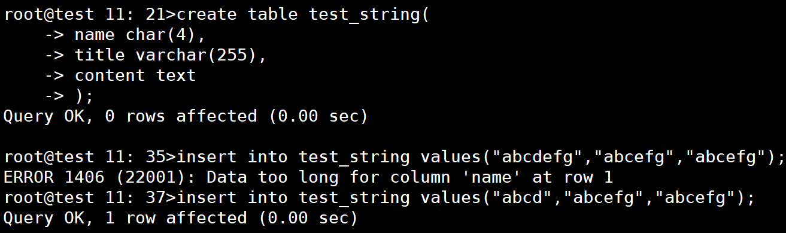Screen dimensions: 786x233
Task: Click the 'root@test 11: 21>' prompt
Action: pyautogui.click(x=90, y=15)
